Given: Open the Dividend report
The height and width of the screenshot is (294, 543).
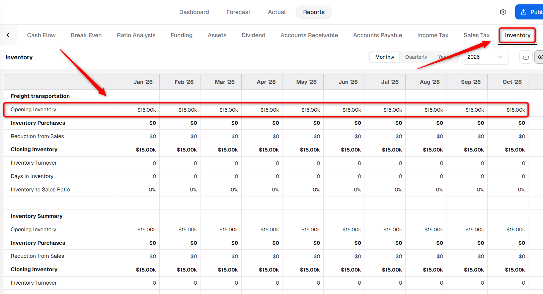Looking at the screenshot, I should pyautogui.click(x=253, y=35).
